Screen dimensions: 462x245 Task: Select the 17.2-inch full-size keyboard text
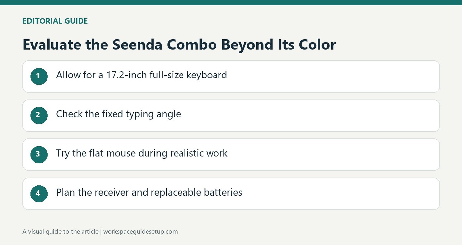point(142,75)
